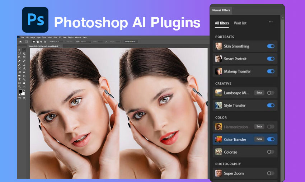The image size is (305, 182).
Task: Enable the Super Zoom toggle
Action: [x=271, y=173]
